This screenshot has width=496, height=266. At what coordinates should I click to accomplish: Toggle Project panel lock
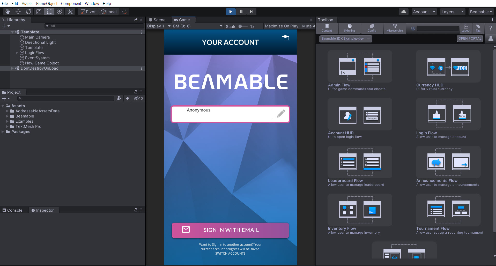[x=136, y=92]
